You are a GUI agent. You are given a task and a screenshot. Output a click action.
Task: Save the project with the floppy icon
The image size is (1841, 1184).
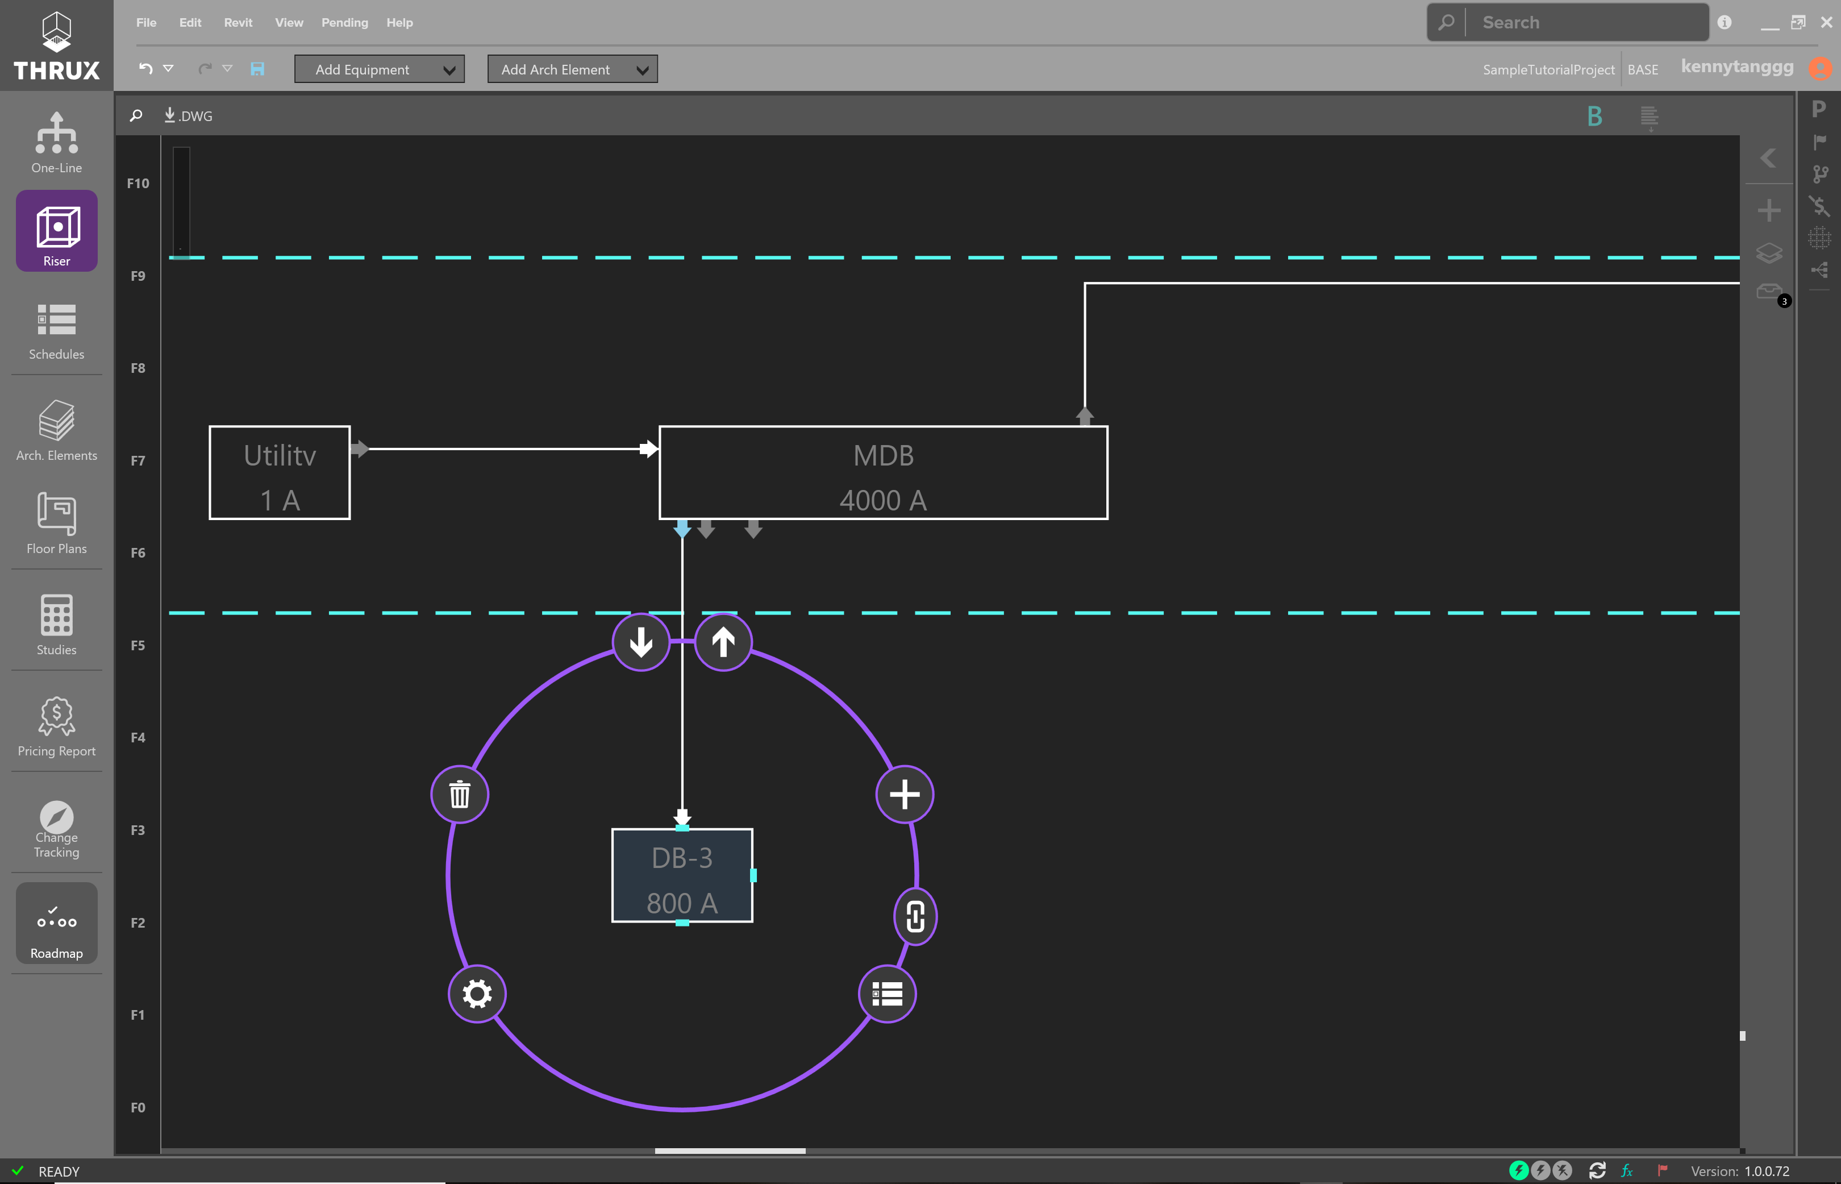[x=257, y=69]
